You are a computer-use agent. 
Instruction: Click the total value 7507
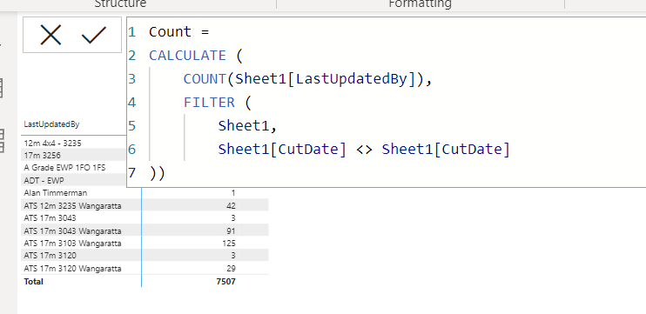[227, 282]
